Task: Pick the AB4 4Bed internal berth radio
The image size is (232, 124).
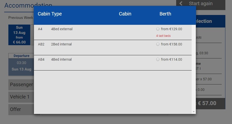Action: tap(158, 59)
